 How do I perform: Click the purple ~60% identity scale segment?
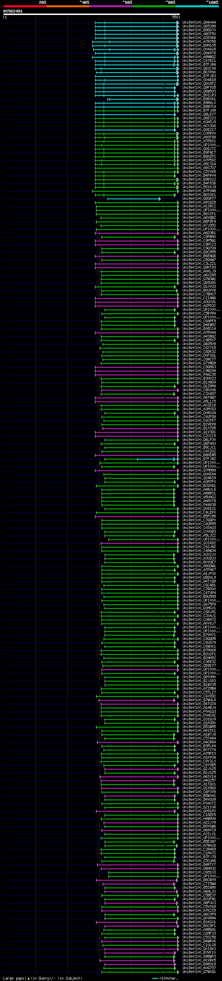(x=111, y=6)
